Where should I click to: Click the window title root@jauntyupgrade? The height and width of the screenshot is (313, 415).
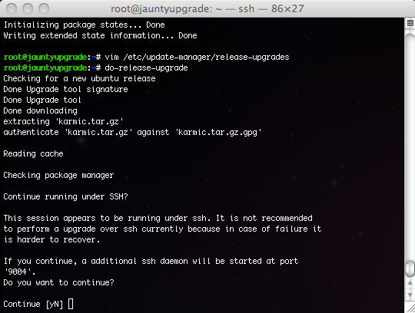(207, 8)
